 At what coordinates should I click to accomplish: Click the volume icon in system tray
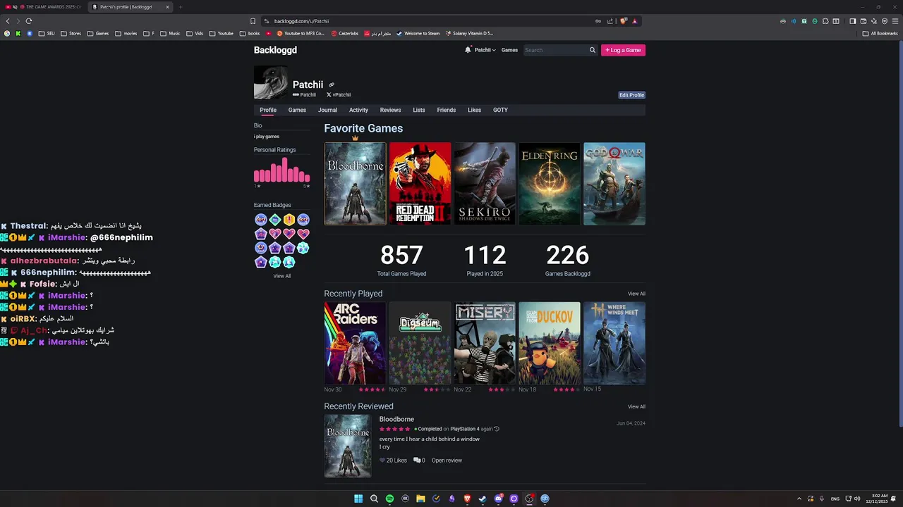pos(857,499)
